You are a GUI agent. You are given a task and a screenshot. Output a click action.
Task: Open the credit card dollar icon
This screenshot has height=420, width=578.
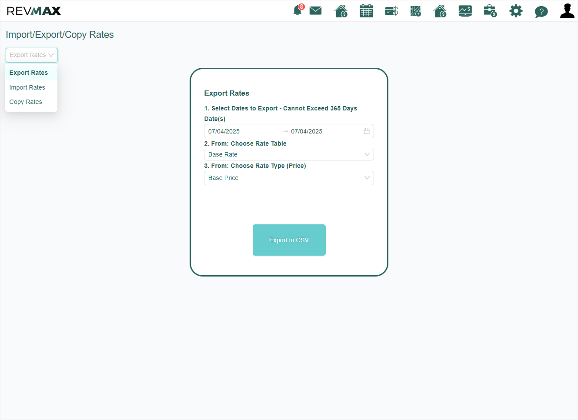[391, 11]
